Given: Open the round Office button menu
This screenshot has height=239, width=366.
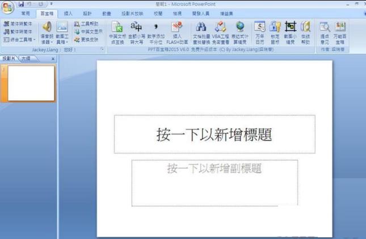Looking at the screenshot, I should point(7,7).
